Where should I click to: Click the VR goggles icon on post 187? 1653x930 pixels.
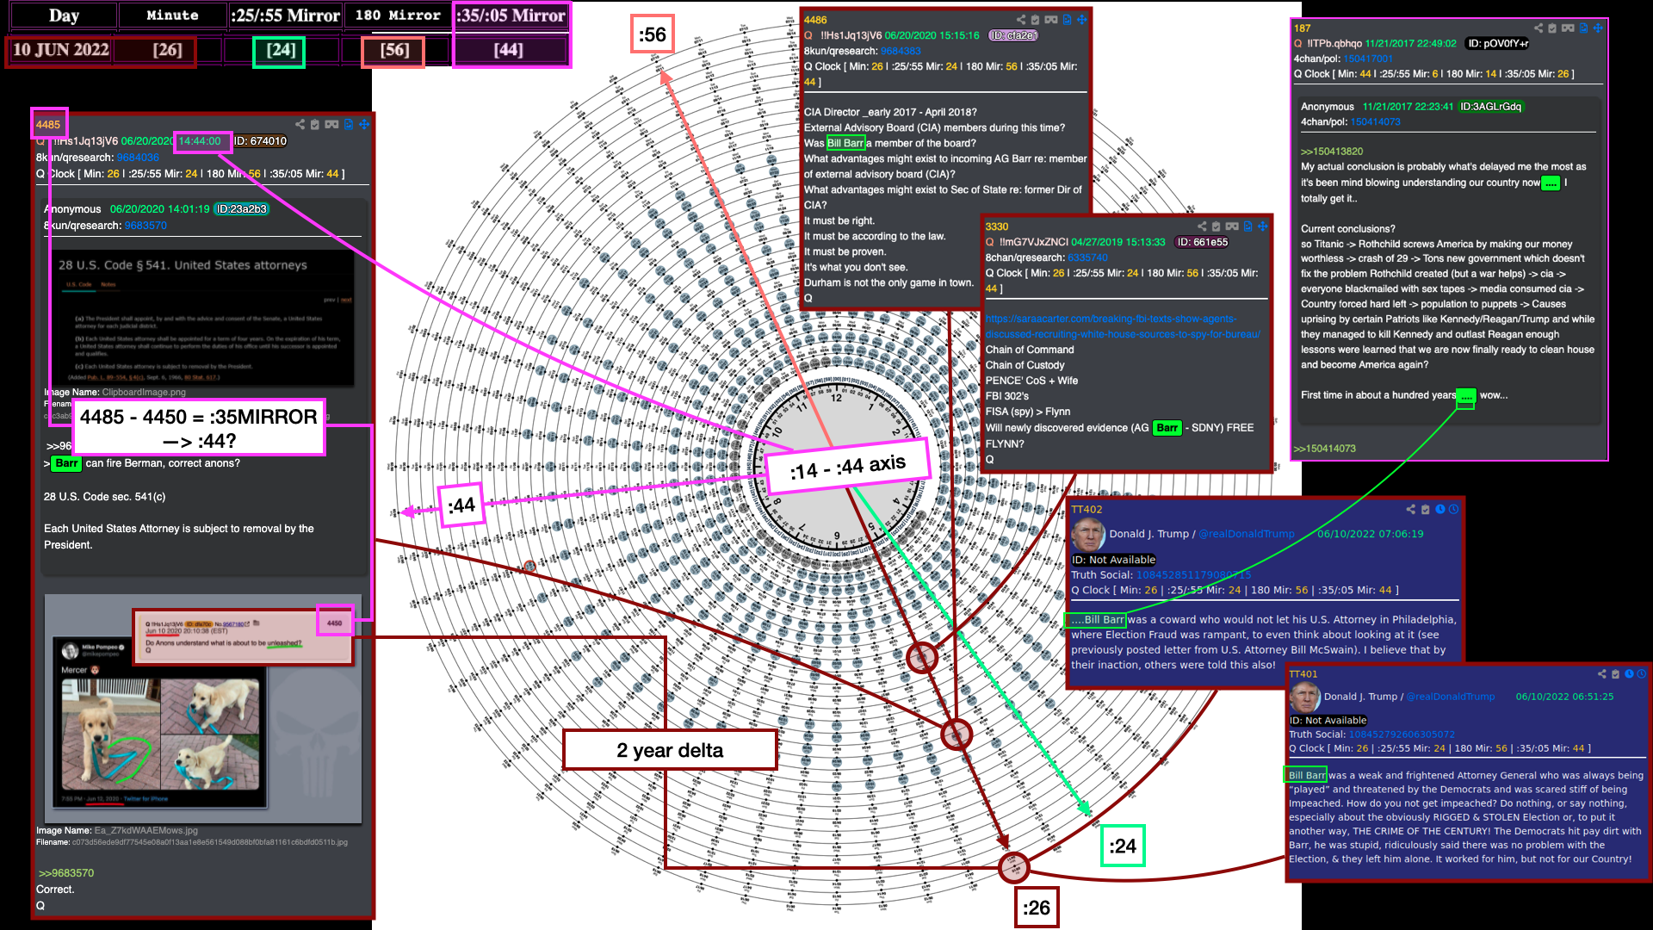(x=1568, y=28)
